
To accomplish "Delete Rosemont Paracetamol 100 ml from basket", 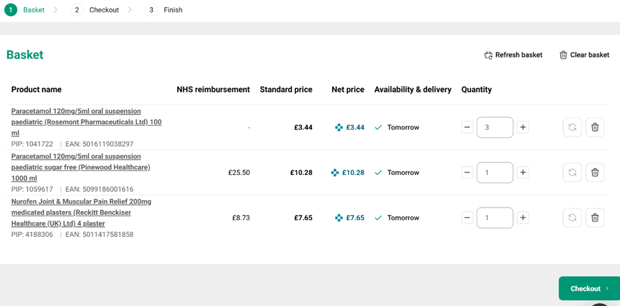I will pos(595,127).
